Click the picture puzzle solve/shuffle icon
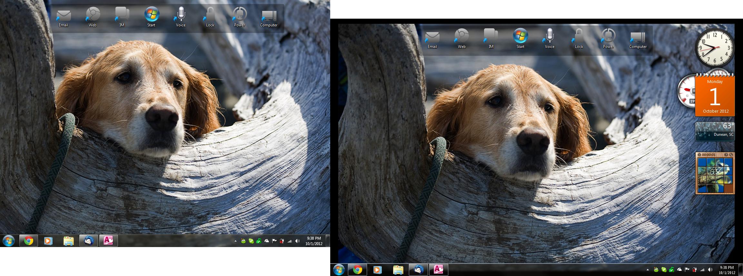Image resolution: width=743 pixels, height=276 pixels. [x=731, y=155]
